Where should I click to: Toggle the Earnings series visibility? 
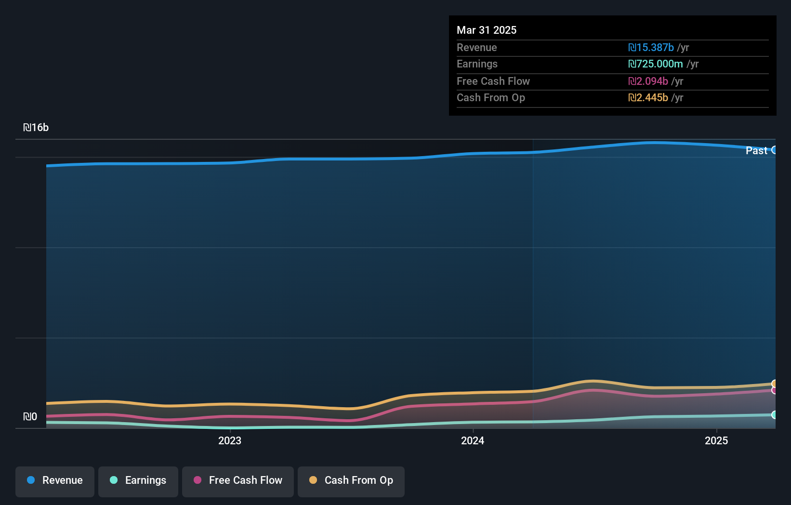coord(138,480)
